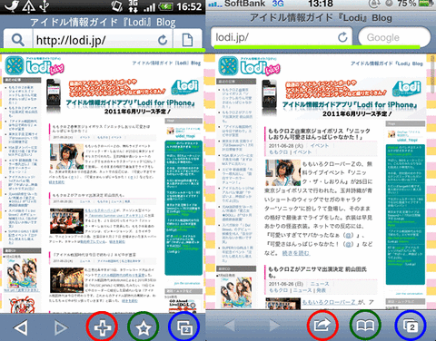Open the second article stage photo on Android page
Image resolution: width=436 pixels, height=341 pixels.
(66, 221)
